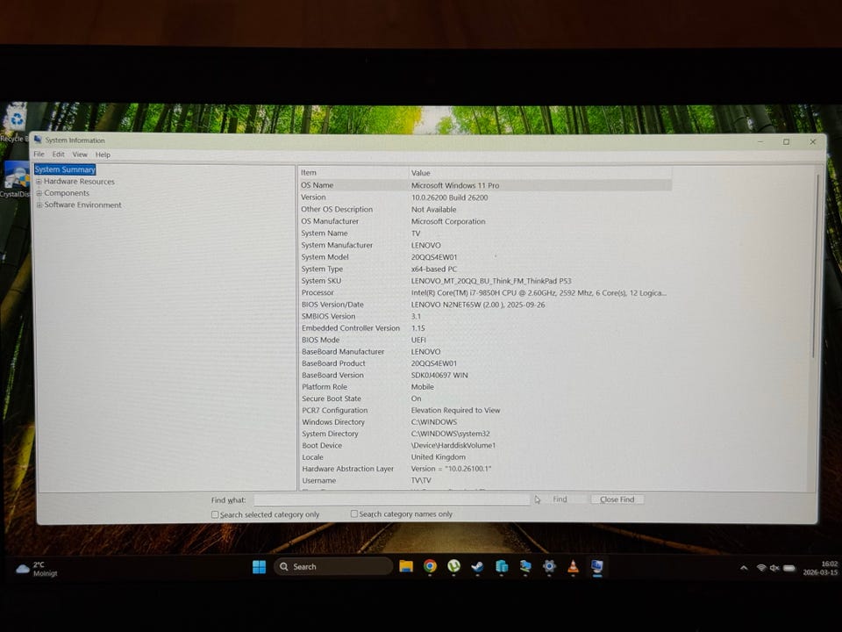The height and width of the screenshot is (632, 842).
Task: Click the Item column header
Action: pyautogui.click(x=353, y=173)
